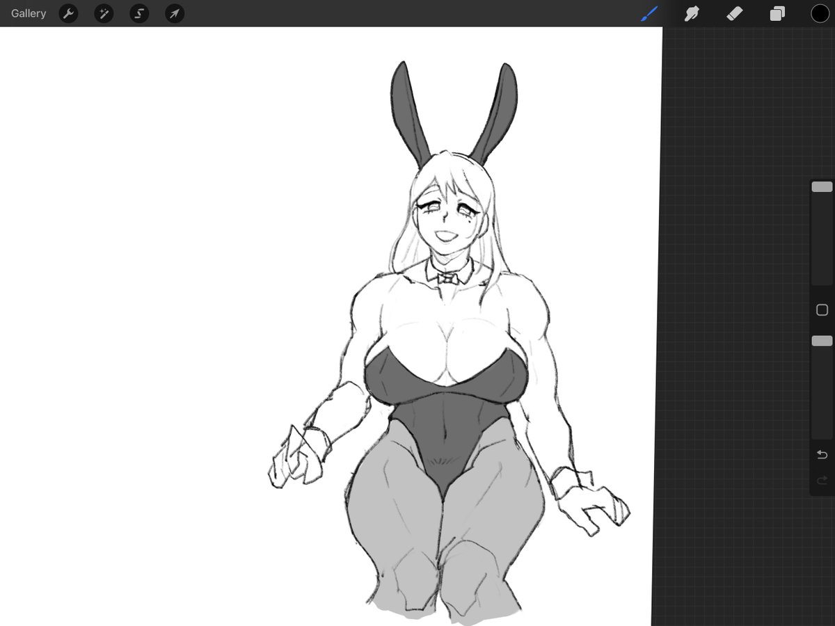The image size is (835, 626).
Task: Adjust the brush size slider
Action: [x=822, y=186]
